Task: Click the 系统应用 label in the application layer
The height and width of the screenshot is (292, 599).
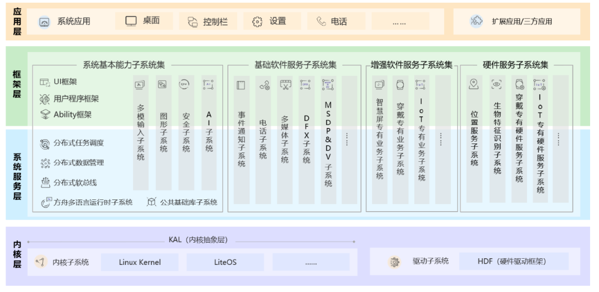Action: coord(74,22)
